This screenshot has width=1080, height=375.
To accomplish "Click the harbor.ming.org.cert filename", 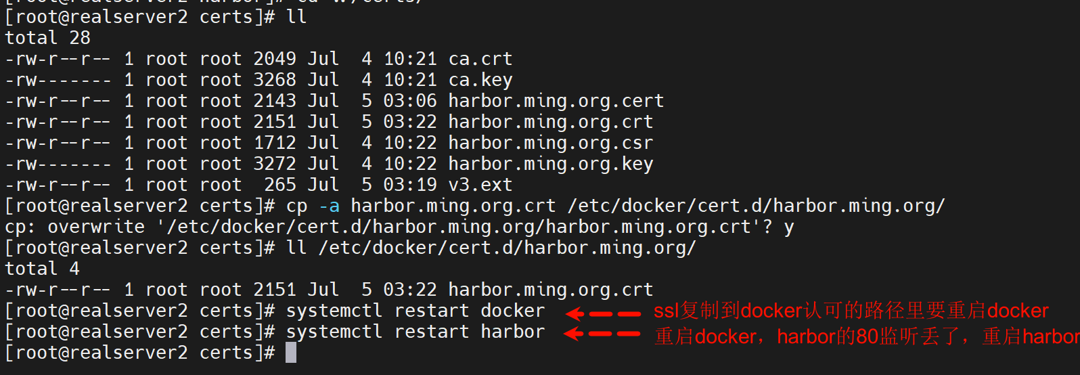I will tap(556, 101).
